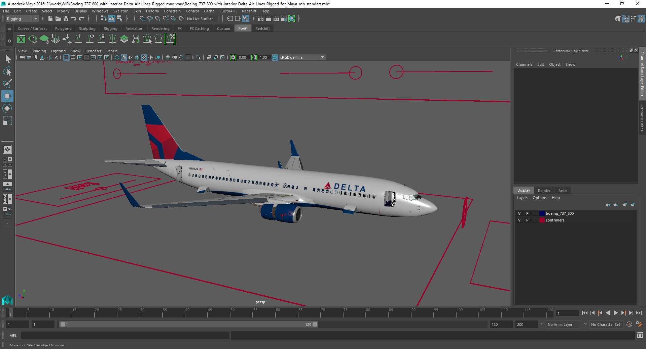Open Render View clapperboard icon

point(261,19)
